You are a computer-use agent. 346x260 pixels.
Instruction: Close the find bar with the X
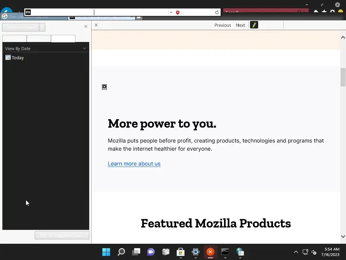(x=96, y=25)
